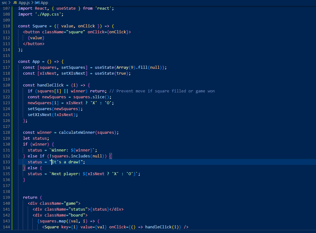Click className="board" div tag
This screenshot has width=316, height=233.
click(60, 215)
